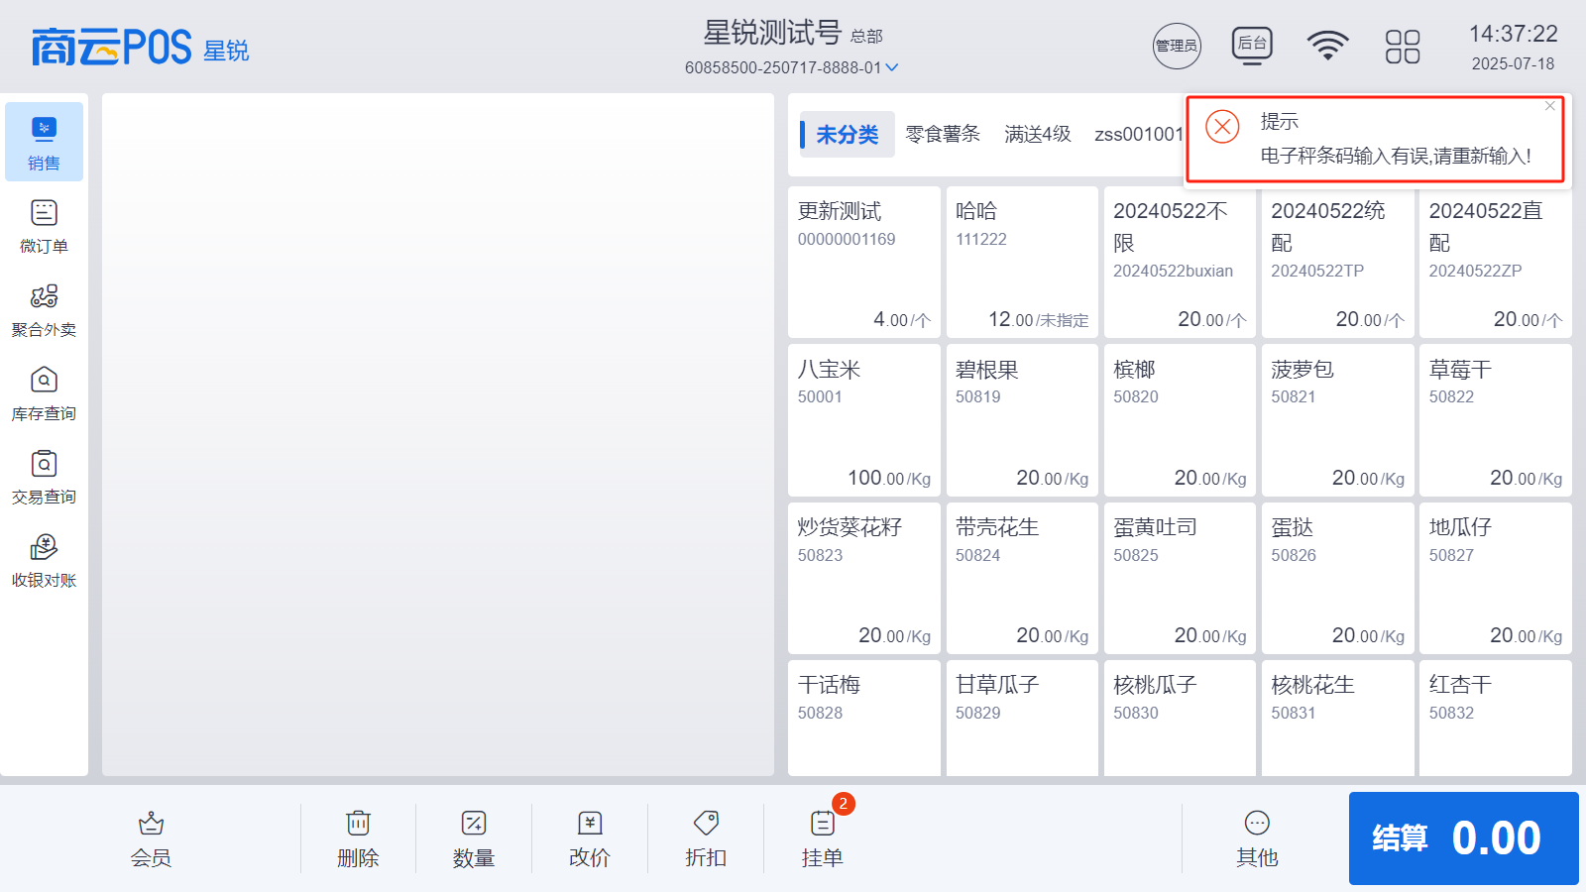Select 炒货葵花籽 product card
1586x892 pixels.
click(864, 579)
